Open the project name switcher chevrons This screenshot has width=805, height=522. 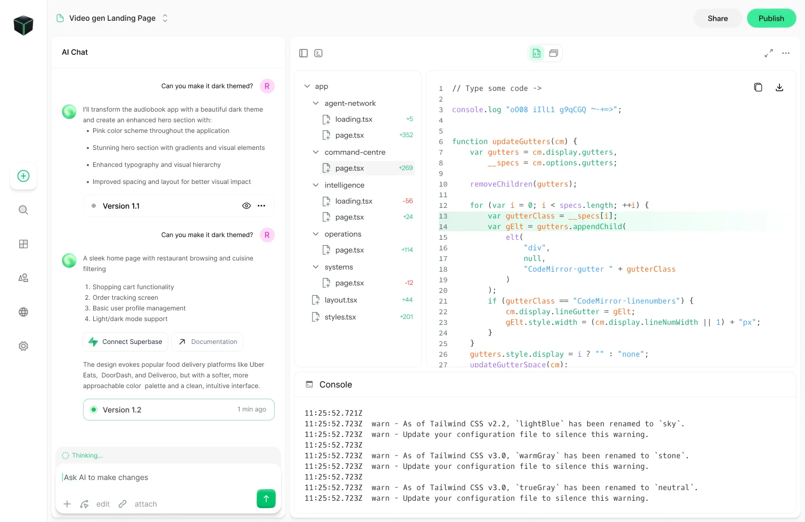pos(165,18)
